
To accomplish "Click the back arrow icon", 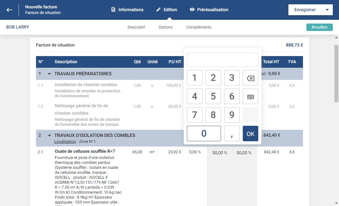I will 9,10.
